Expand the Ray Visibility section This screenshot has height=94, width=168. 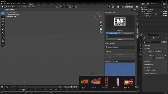149,64
